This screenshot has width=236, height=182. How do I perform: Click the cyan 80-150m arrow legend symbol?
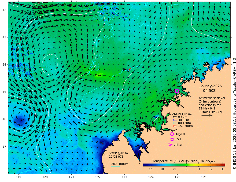[x=175, y=123]
